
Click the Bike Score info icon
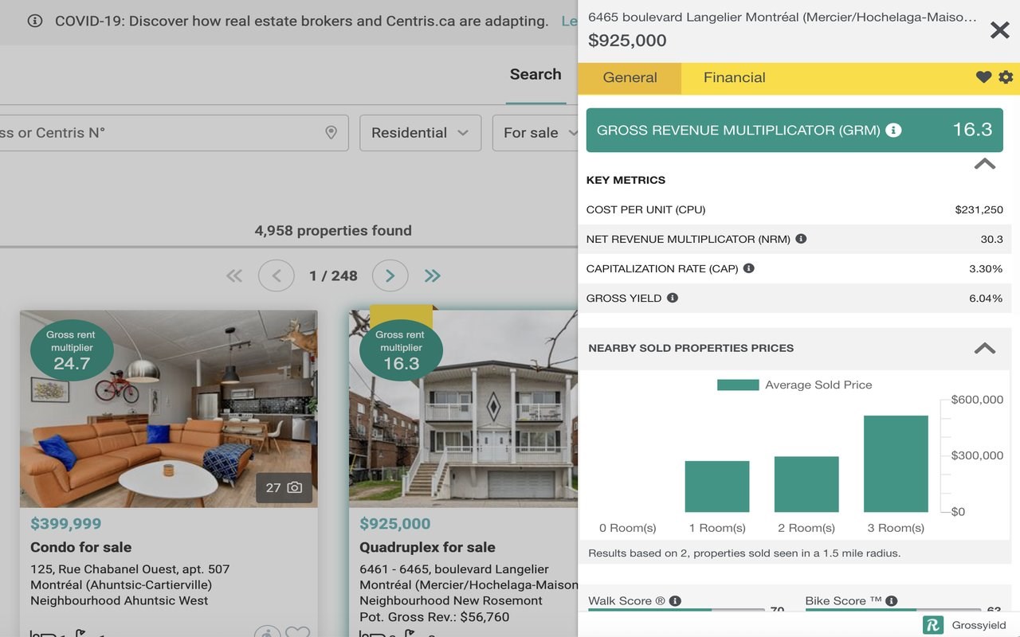point(891,600)
